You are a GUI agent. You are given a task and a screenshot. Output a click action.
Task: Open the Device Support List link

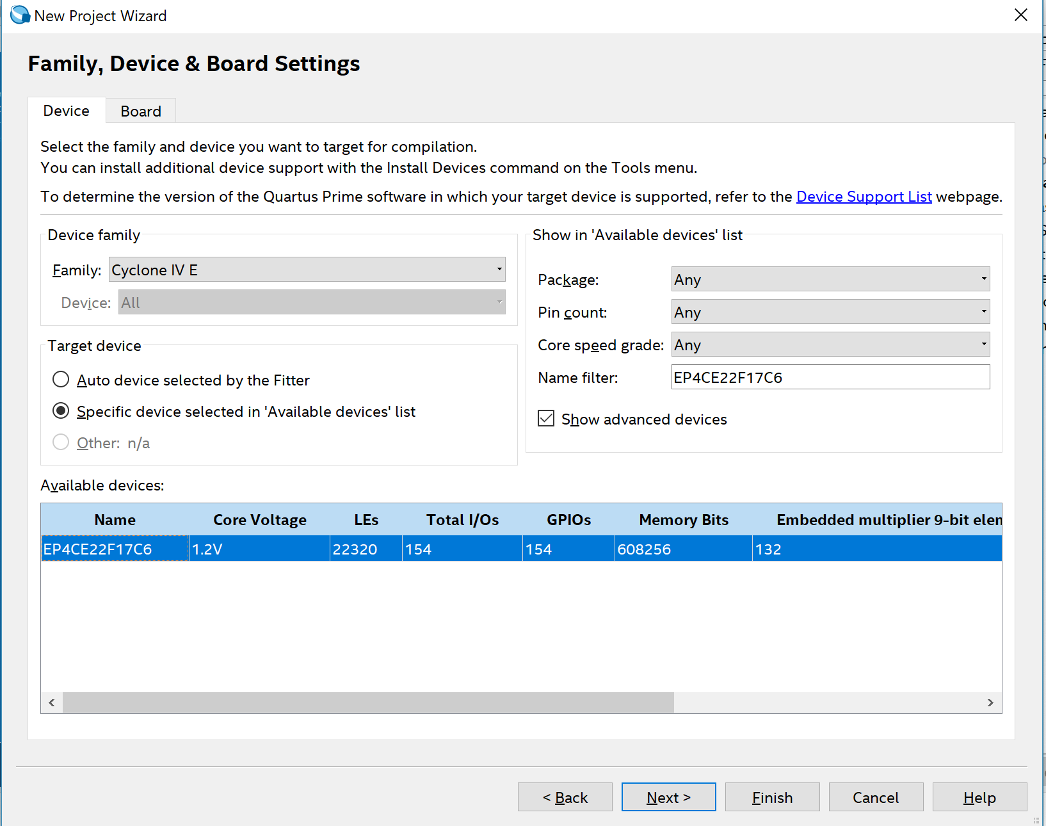click(864, 197)
